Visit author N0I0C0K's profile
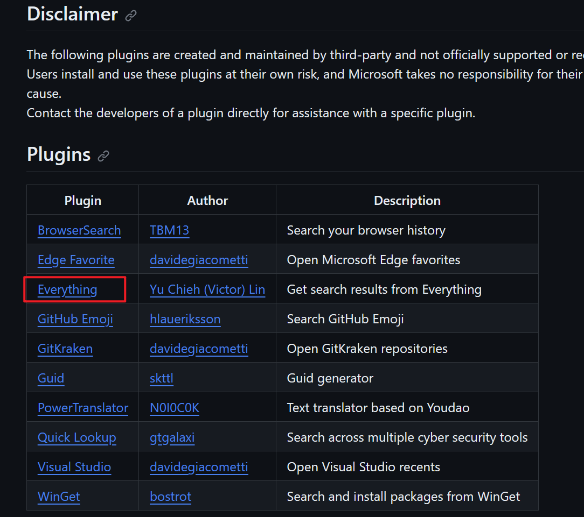584x517 pixels. point(175,408)
